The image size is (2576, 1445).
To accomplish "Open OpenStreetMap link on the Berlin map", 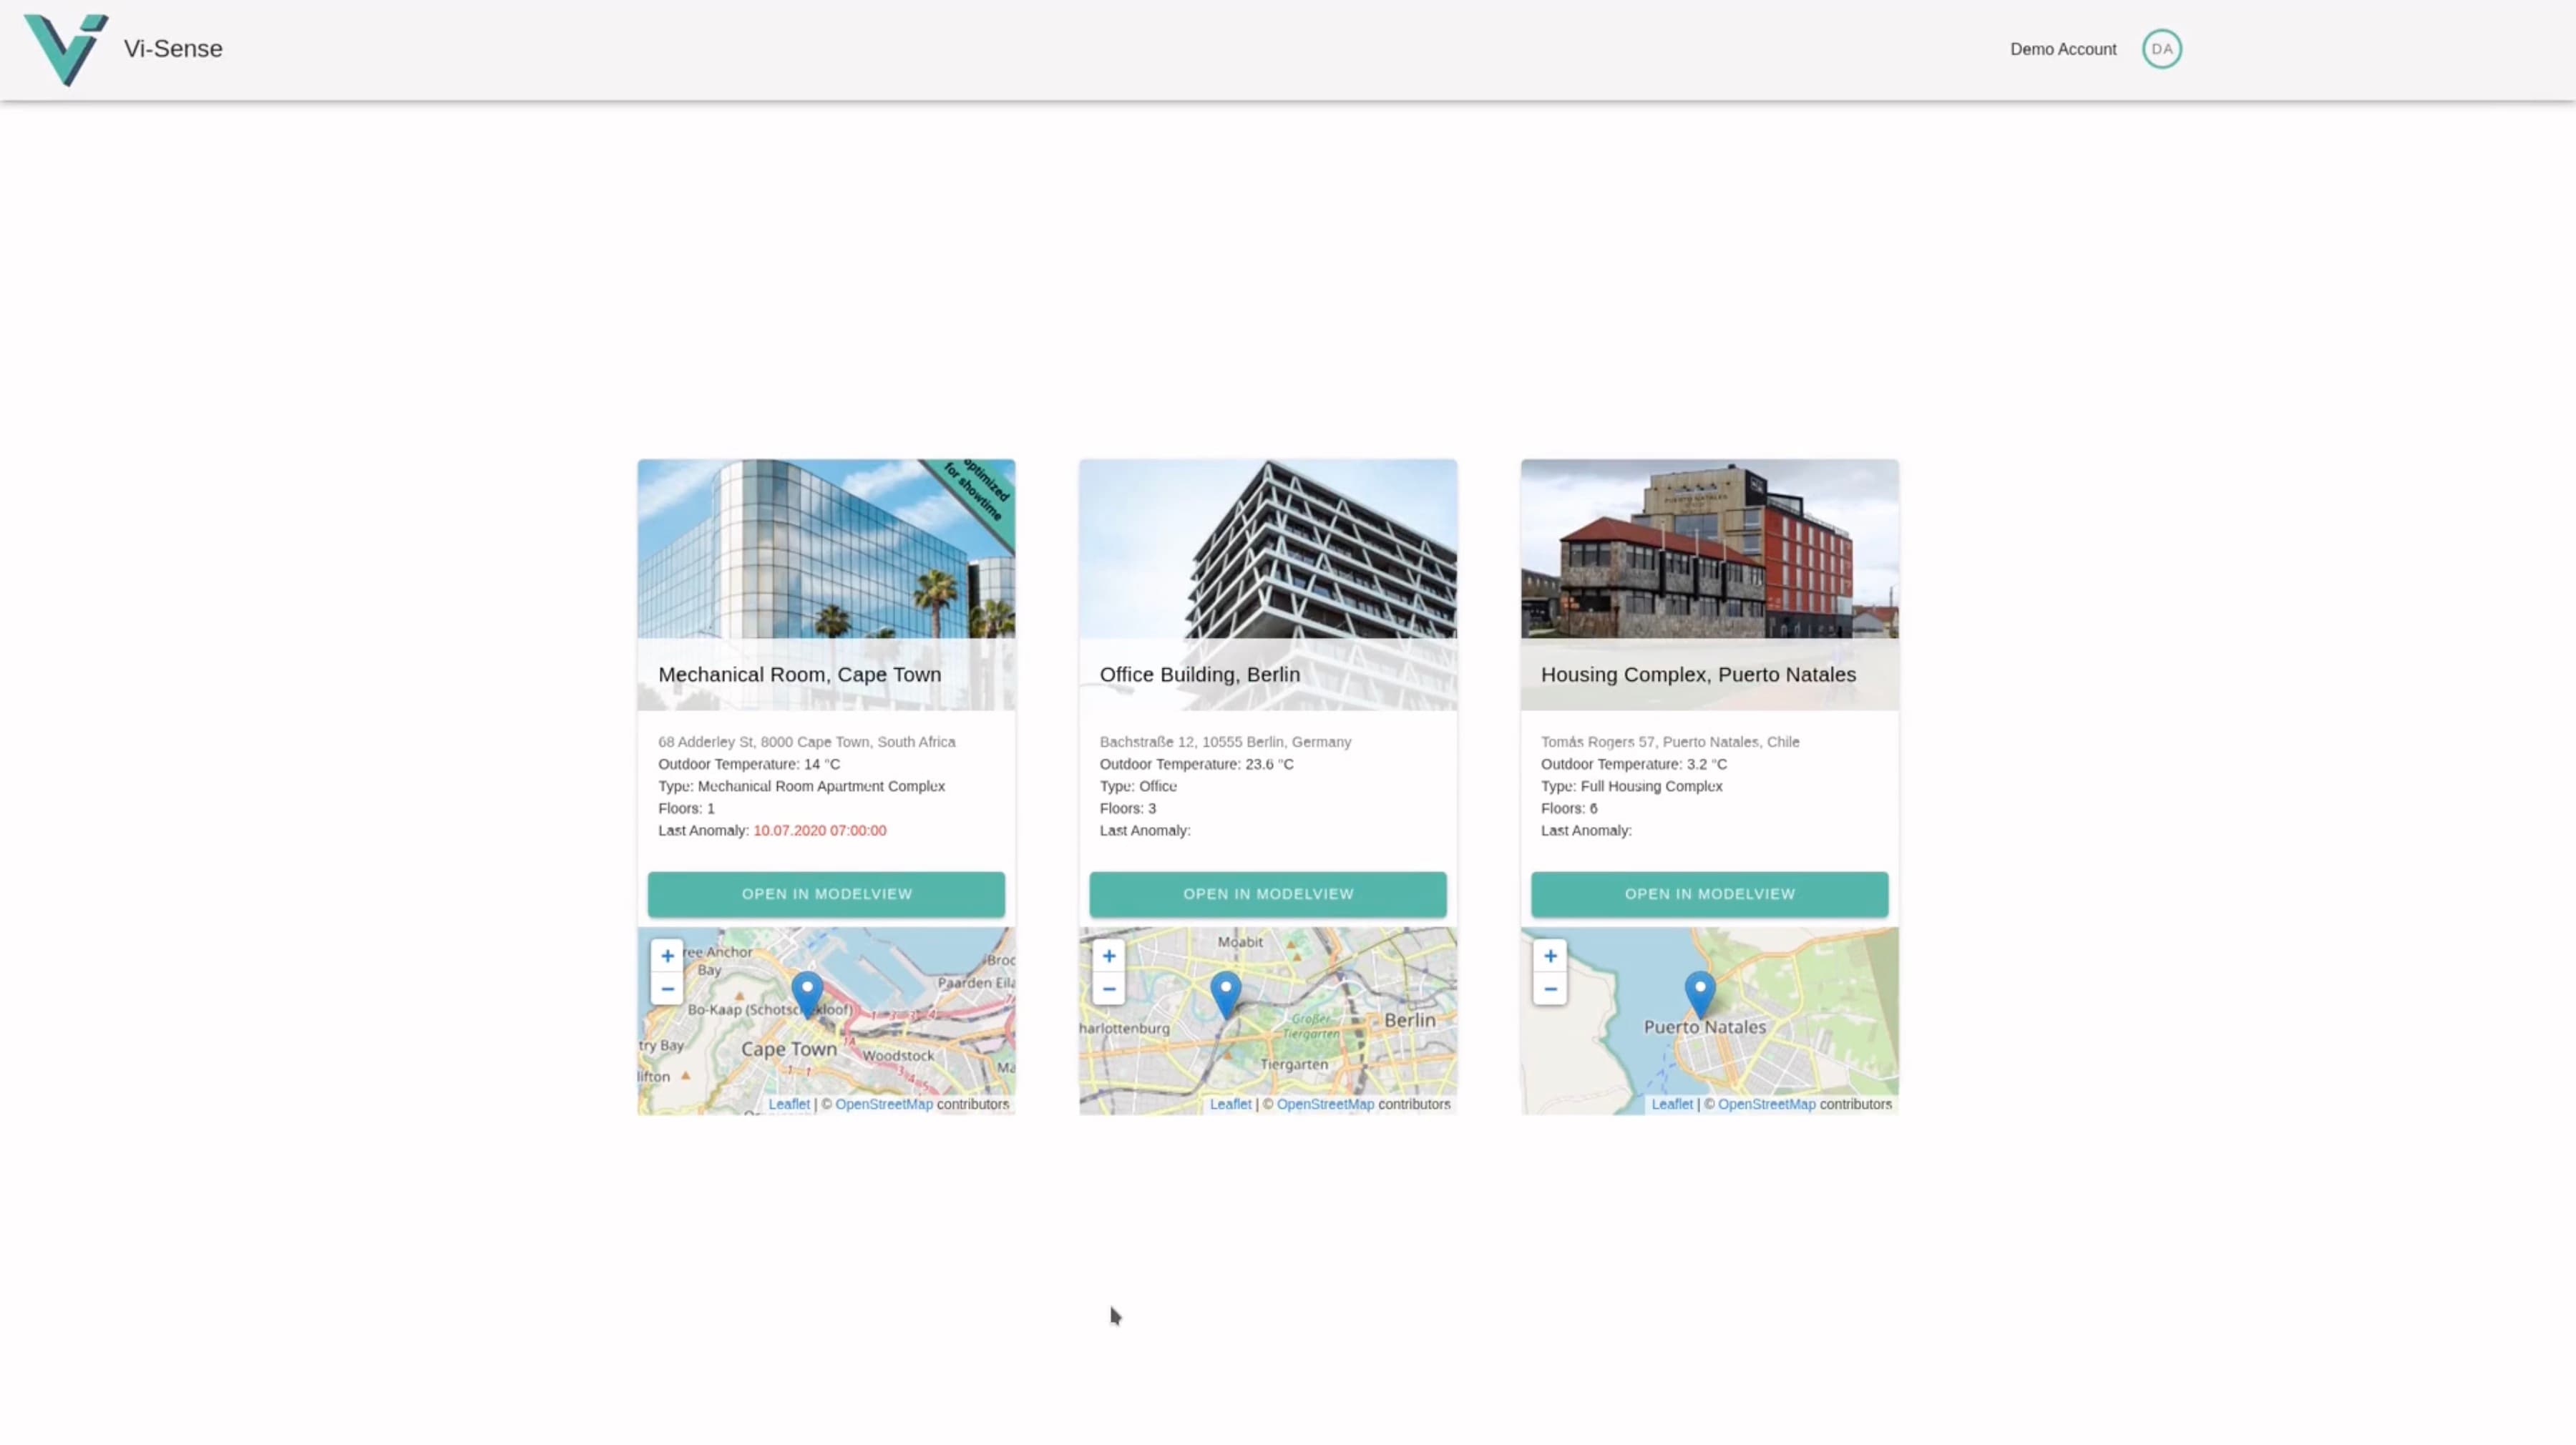I will (x=1325, y=1104).
